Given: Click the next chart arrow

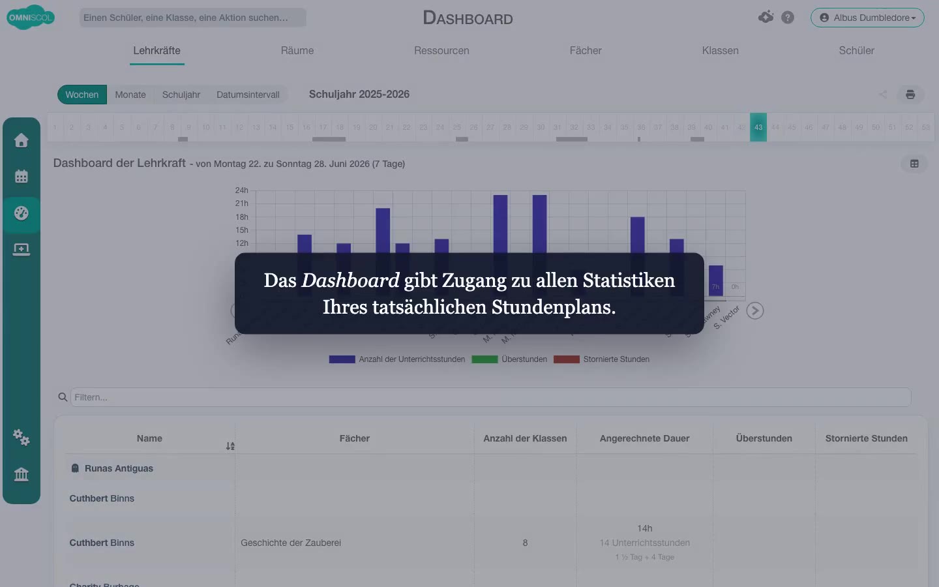Looking at the screenshot, I should click(x=755, y=310).
